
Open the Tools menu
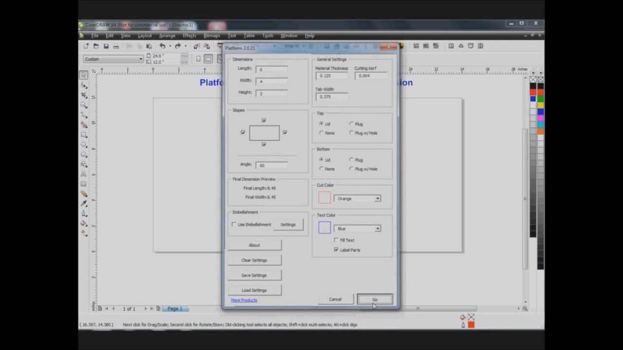[268, 35]
